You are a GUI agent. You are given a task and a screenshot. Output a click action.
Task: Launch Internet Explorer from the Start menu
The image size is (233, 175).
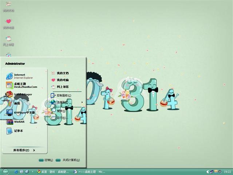(x=19, y=76)
